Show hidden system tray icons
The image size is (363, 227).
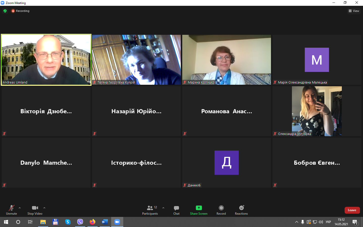(x=296, y=222)
